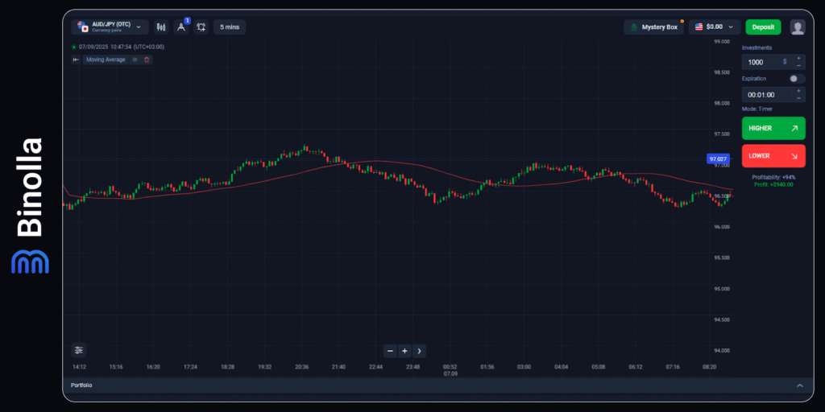Click the Investments amount field

tap(765, 62)
